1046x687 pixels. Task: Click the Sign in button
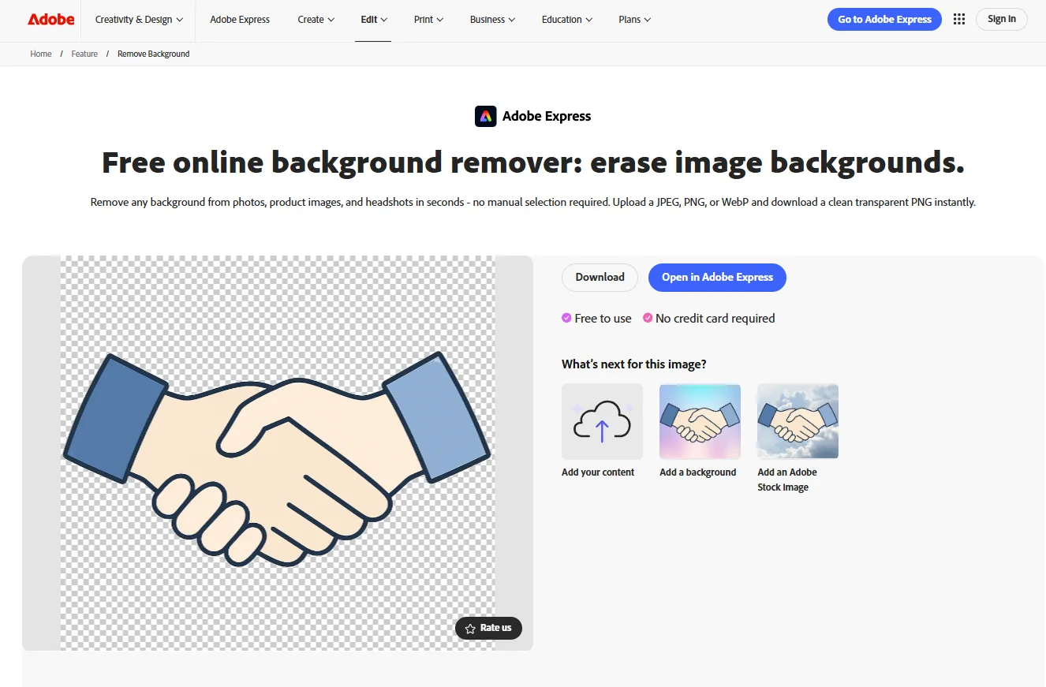pos(1002,20)
